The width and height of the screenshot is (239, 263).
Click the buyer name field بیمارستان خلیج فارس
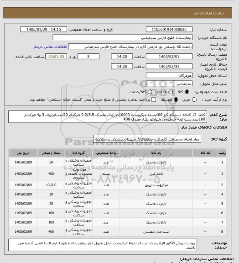[123, 37]
